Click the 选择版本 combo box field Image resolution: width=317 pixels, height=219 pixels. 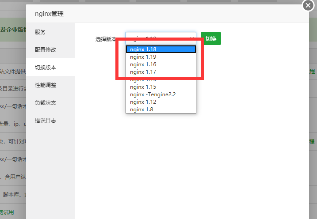pos(161,38)
